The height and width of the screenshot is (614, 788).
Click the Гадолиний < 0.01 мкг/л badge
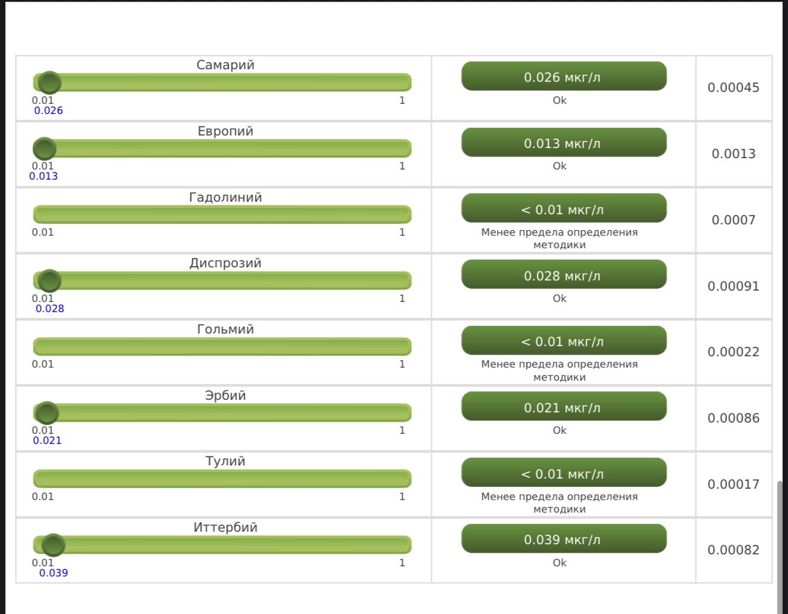pyautogui.click(x=564, y=209)
